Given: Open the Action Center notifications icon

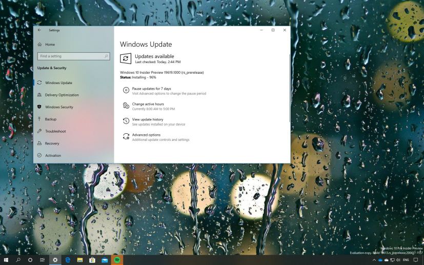Looking at the screenshot, I should coord(416,260).
